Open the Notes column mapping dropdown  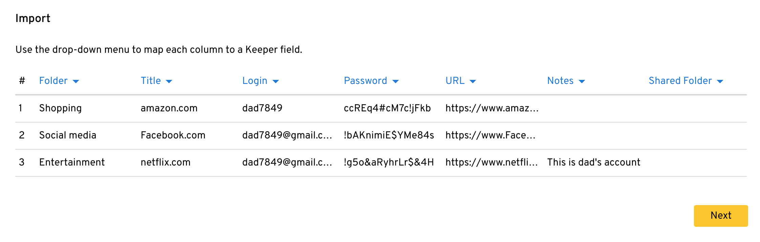pos(566,81)
